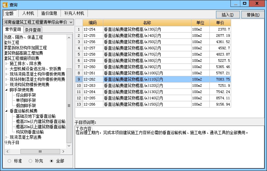Collapse the 垂直运输机械费 node
The width and height of the screenshot is (267, 171).
pos(7,111)
